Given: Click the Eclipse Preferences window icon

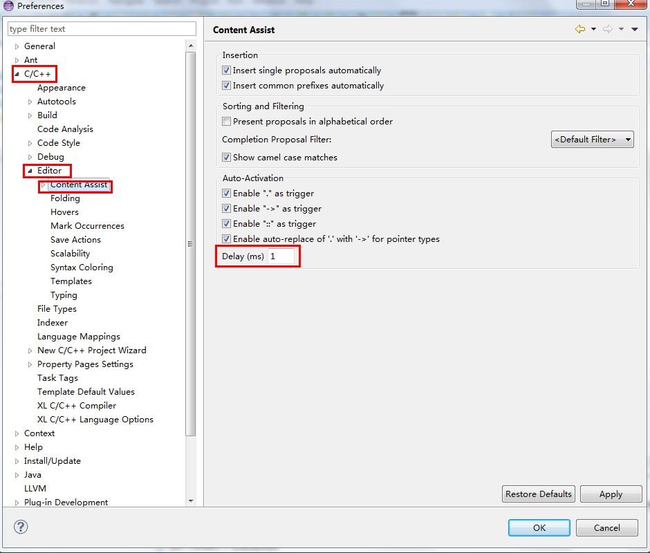Looking at the screenshot, I should [x=8, y=6].
